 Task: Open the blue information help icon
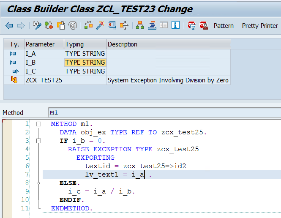175,25
